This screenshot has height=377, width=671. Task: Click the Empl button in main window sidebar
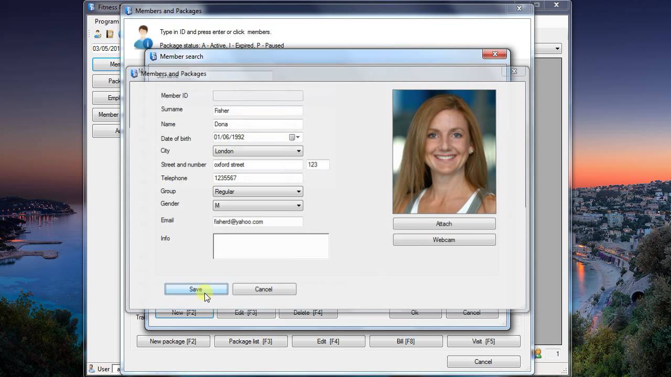[107, 98]
